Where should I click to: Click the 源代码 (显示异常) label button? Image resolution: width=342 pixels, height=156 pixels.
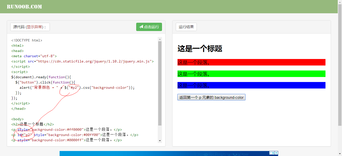30,27
